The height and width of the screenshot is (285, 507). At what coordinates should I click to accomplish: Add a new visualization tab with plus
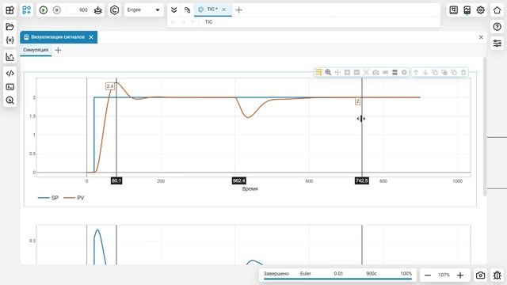tap(58, 50)
